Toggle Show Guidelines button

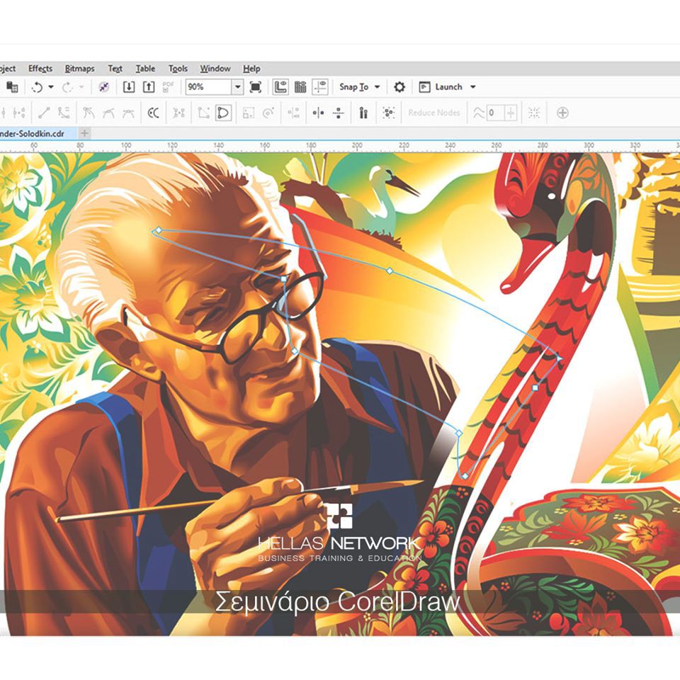click(x=320, y=86)
